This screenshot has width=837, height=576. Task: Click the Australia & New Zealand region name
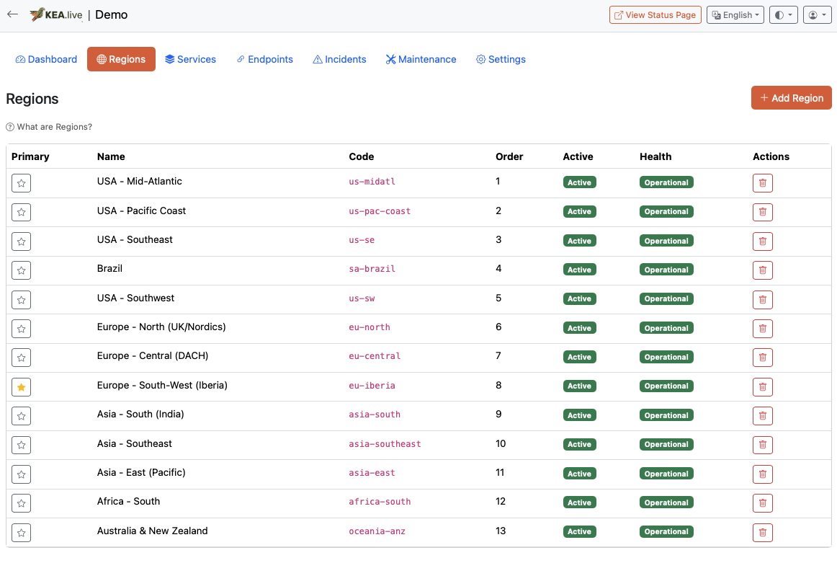pos(152,531)
